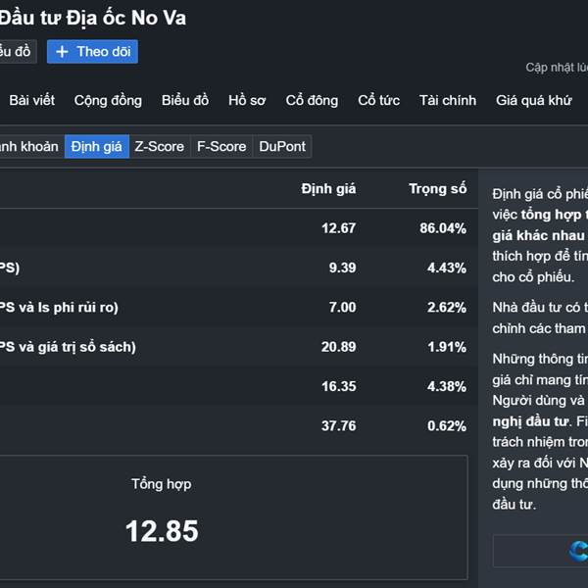Open the Bài viết tab

tap(32, 101)
